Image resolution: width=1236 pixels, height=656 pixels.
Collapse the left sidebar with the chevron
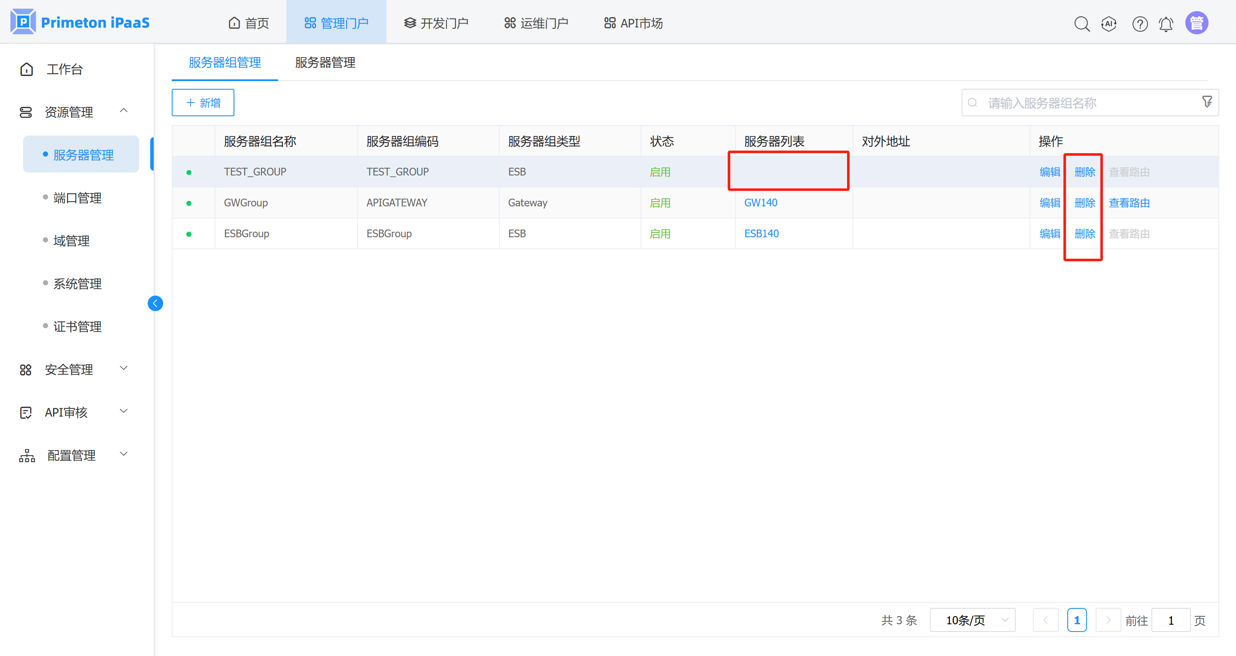pyautogui.click(x=155, y=303)
